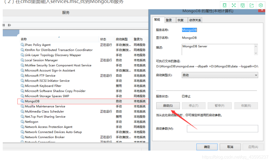Click the gear icon beside Net.Tcp Port Sharing Service
This screenshot has width=271, height=162.
(x=22, y=117)
